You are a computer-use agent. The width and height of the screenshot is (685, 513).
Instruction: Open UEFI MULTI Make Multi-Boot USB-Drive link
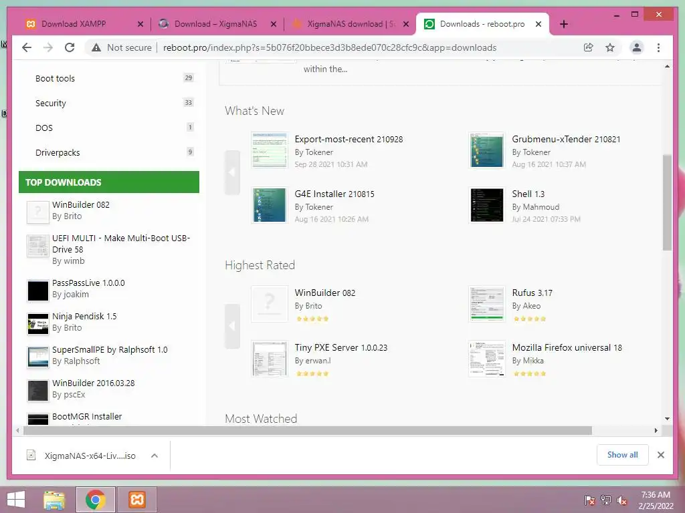coord(121,244)
